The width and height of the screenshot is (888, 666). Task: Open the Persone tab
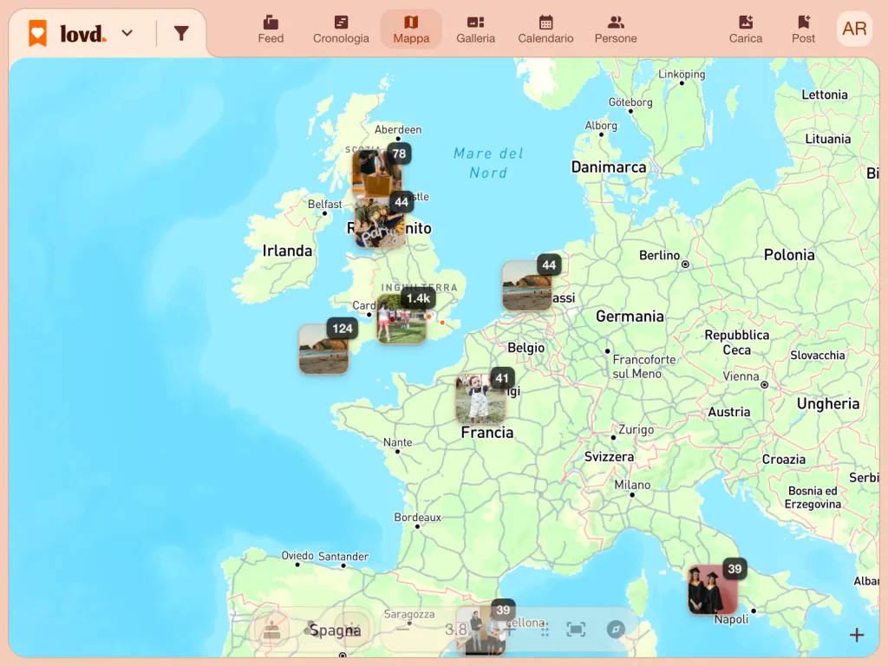(x=616, y=29)
